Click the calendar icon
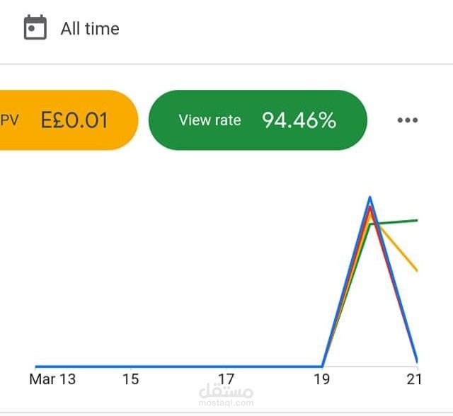 [35, 27]
